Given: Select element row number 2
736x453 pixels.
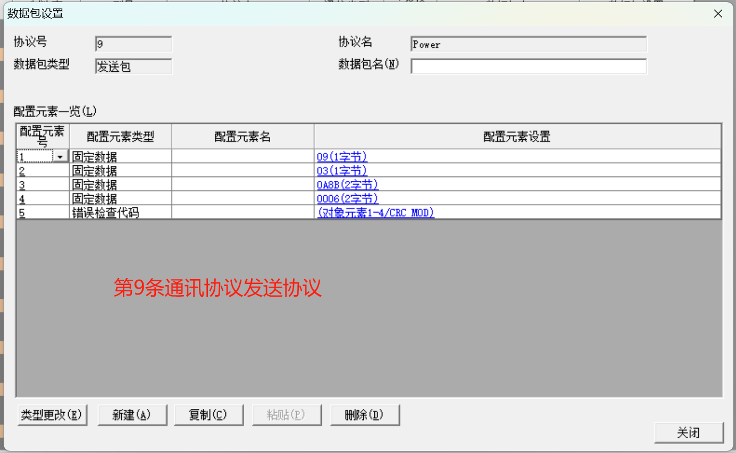Looking at the screenshot, I should [x=43, y=171].
